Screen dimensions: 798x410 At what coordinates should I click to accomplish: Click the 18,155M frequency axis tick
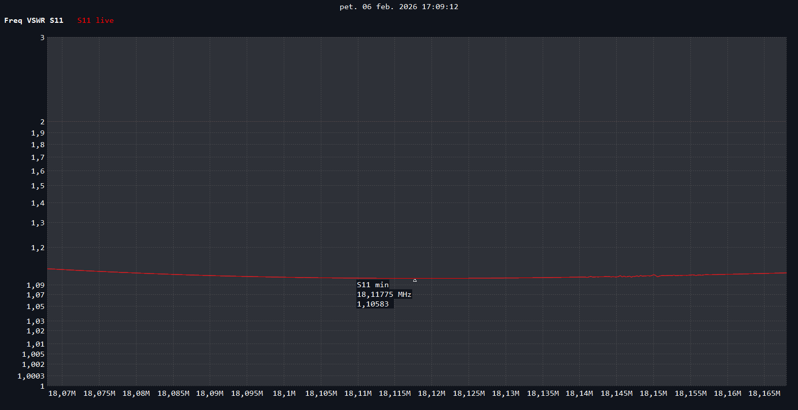(690, 393)
